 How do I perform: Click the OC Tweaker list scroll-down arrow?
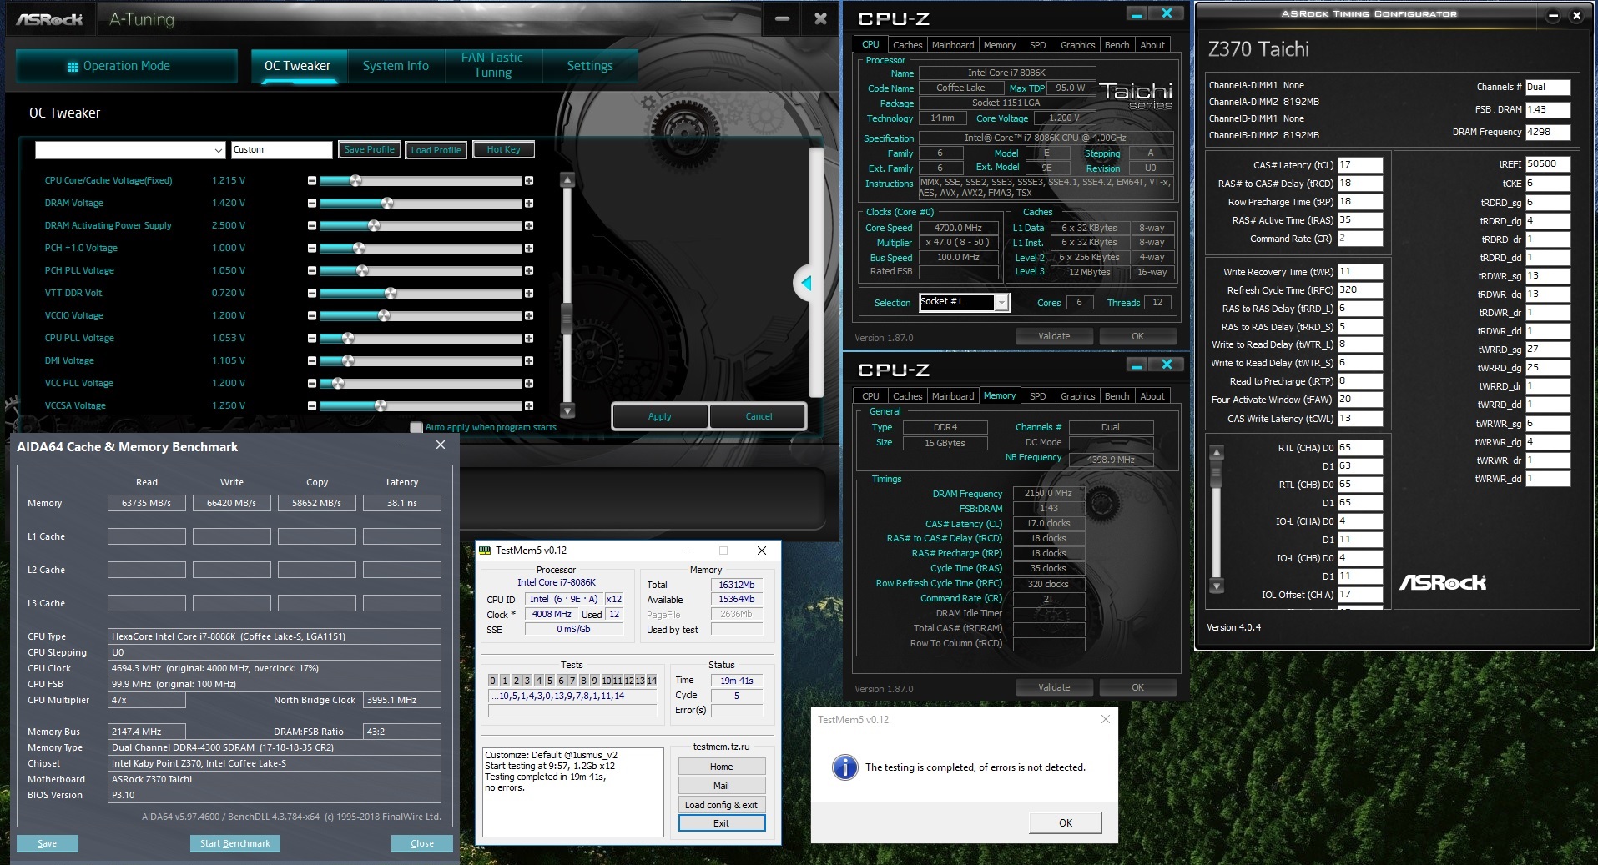[x=567, y=410]
